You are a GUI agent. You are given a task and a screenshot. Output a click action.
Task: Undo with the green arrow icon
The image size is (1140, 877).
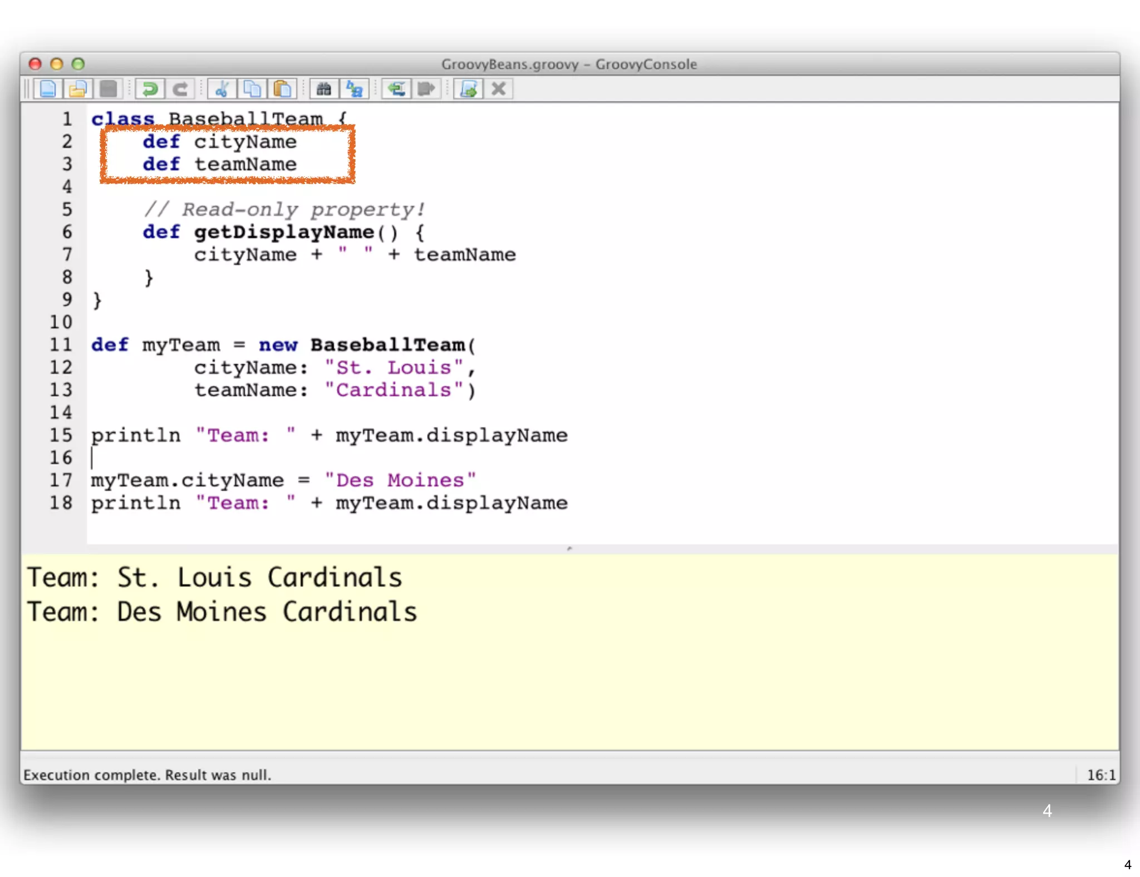[x=150, y=89]
